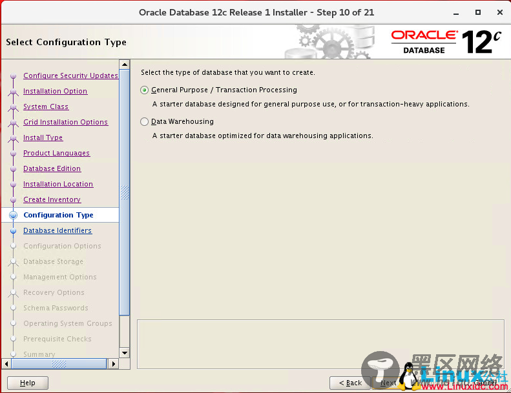Click the disabled Prerequisite Checks step

tap(57, 339)
